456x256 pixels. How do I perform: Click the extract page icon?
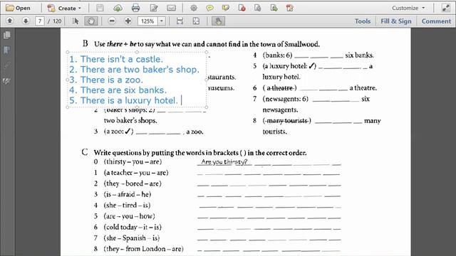pyautogui.click(x=257, y=8)
